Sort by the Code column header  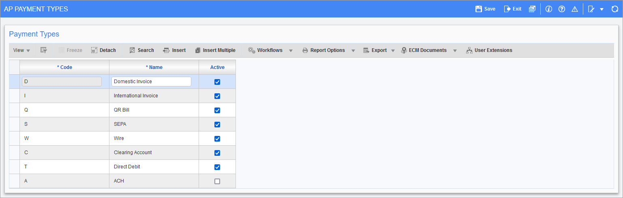pyautogui.click(x=64, y=67)
